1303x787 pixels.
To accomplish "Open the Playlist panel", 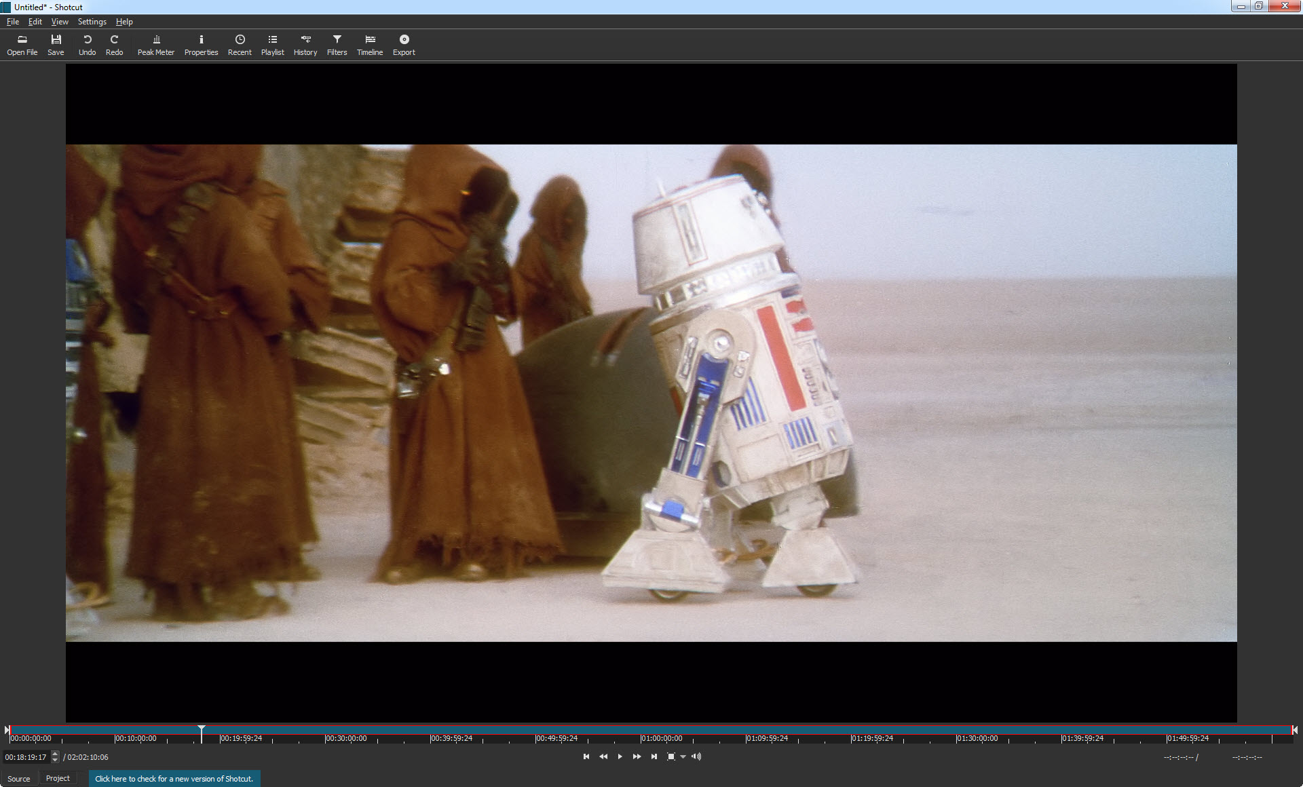I will [272, 45].
